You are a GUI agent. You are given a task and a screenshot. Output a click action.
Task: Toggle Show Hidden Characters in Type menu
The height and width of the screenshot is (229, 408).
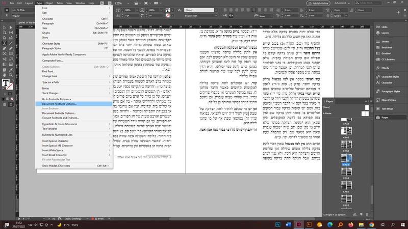[56, 165]
